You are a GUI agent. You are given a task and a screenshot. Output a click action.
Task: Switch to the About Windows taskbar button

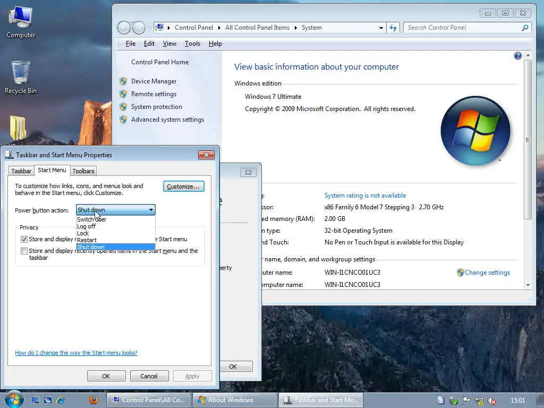pyautogui.click(x=235, y=400)
